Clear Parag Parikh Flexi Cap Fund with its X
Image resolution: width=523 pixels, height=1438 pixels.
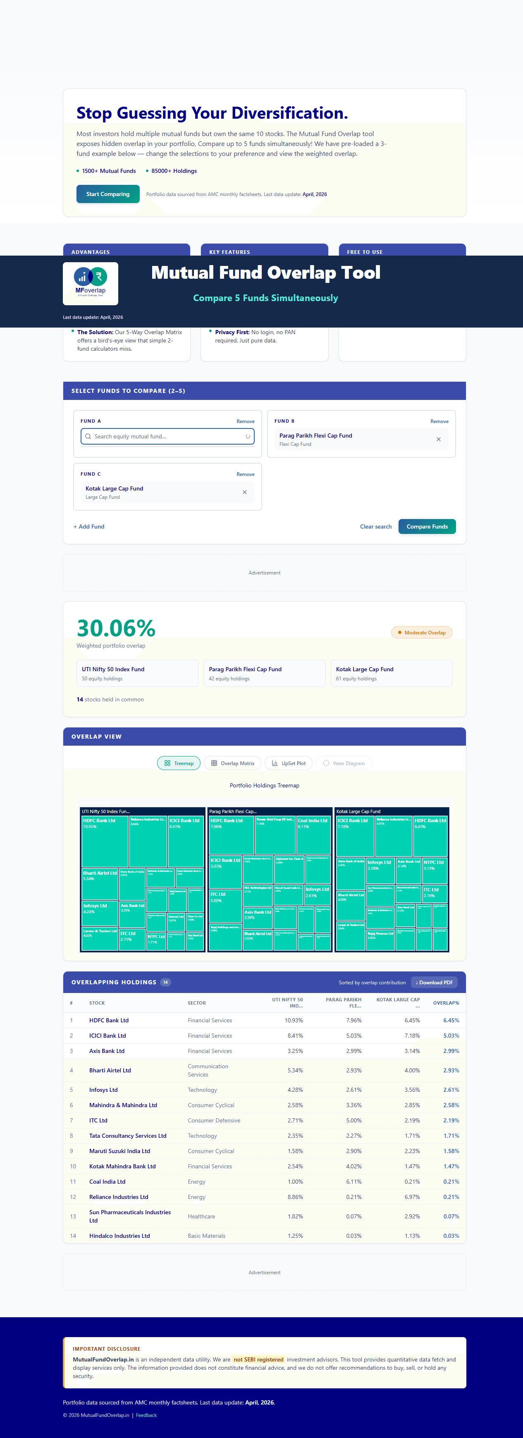(439, 439)
